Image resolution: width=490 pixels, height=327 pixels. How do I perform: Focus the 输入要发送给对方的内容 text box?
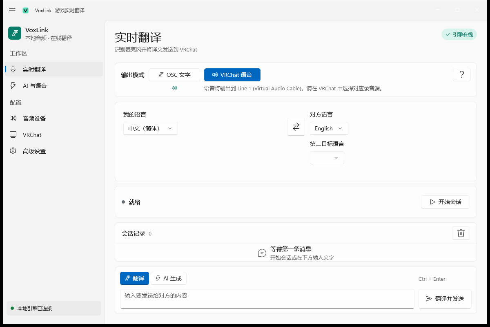tap(267, 299)
